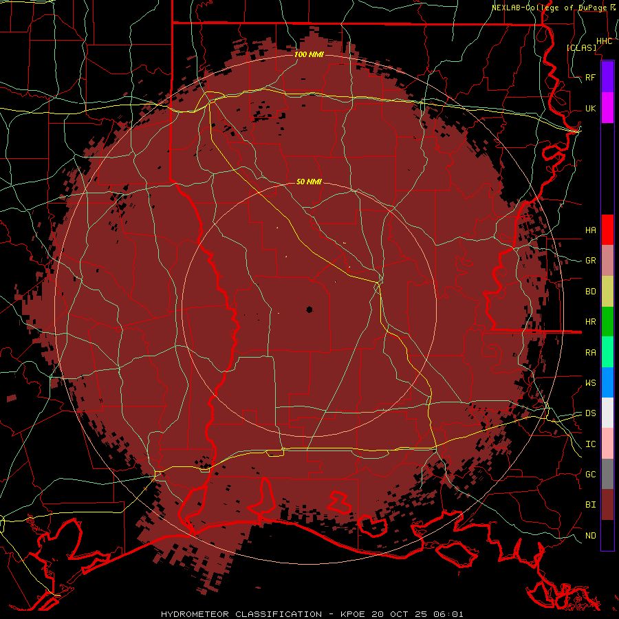
Task: Click the 100 NMI range ring label
Action: [x=309, y=54]
